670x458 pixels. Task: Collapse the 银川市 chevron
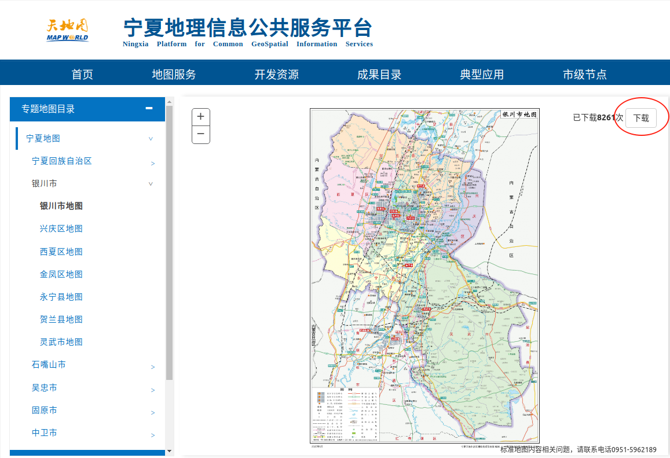click(151, 184)
